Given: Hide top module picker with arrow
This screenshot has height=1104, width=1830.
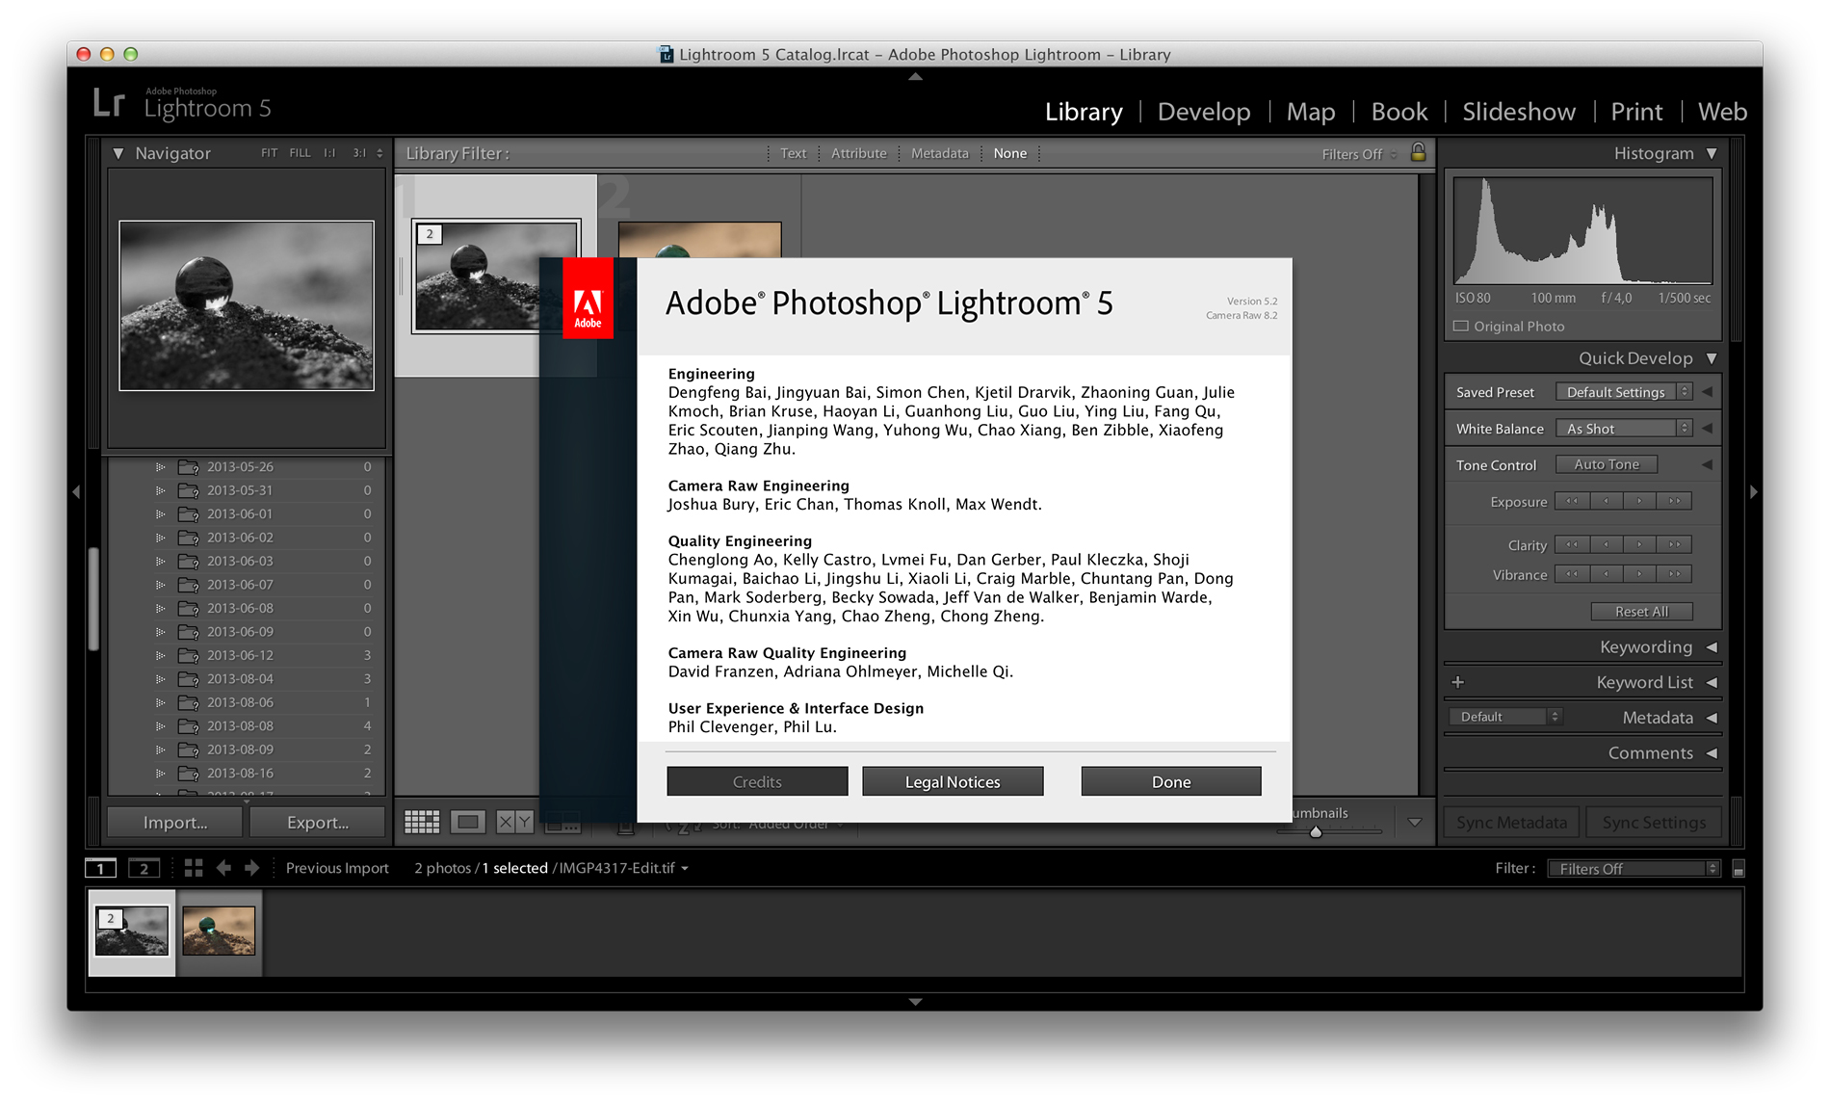Looking at the screenshot, I should coord(915,76).
